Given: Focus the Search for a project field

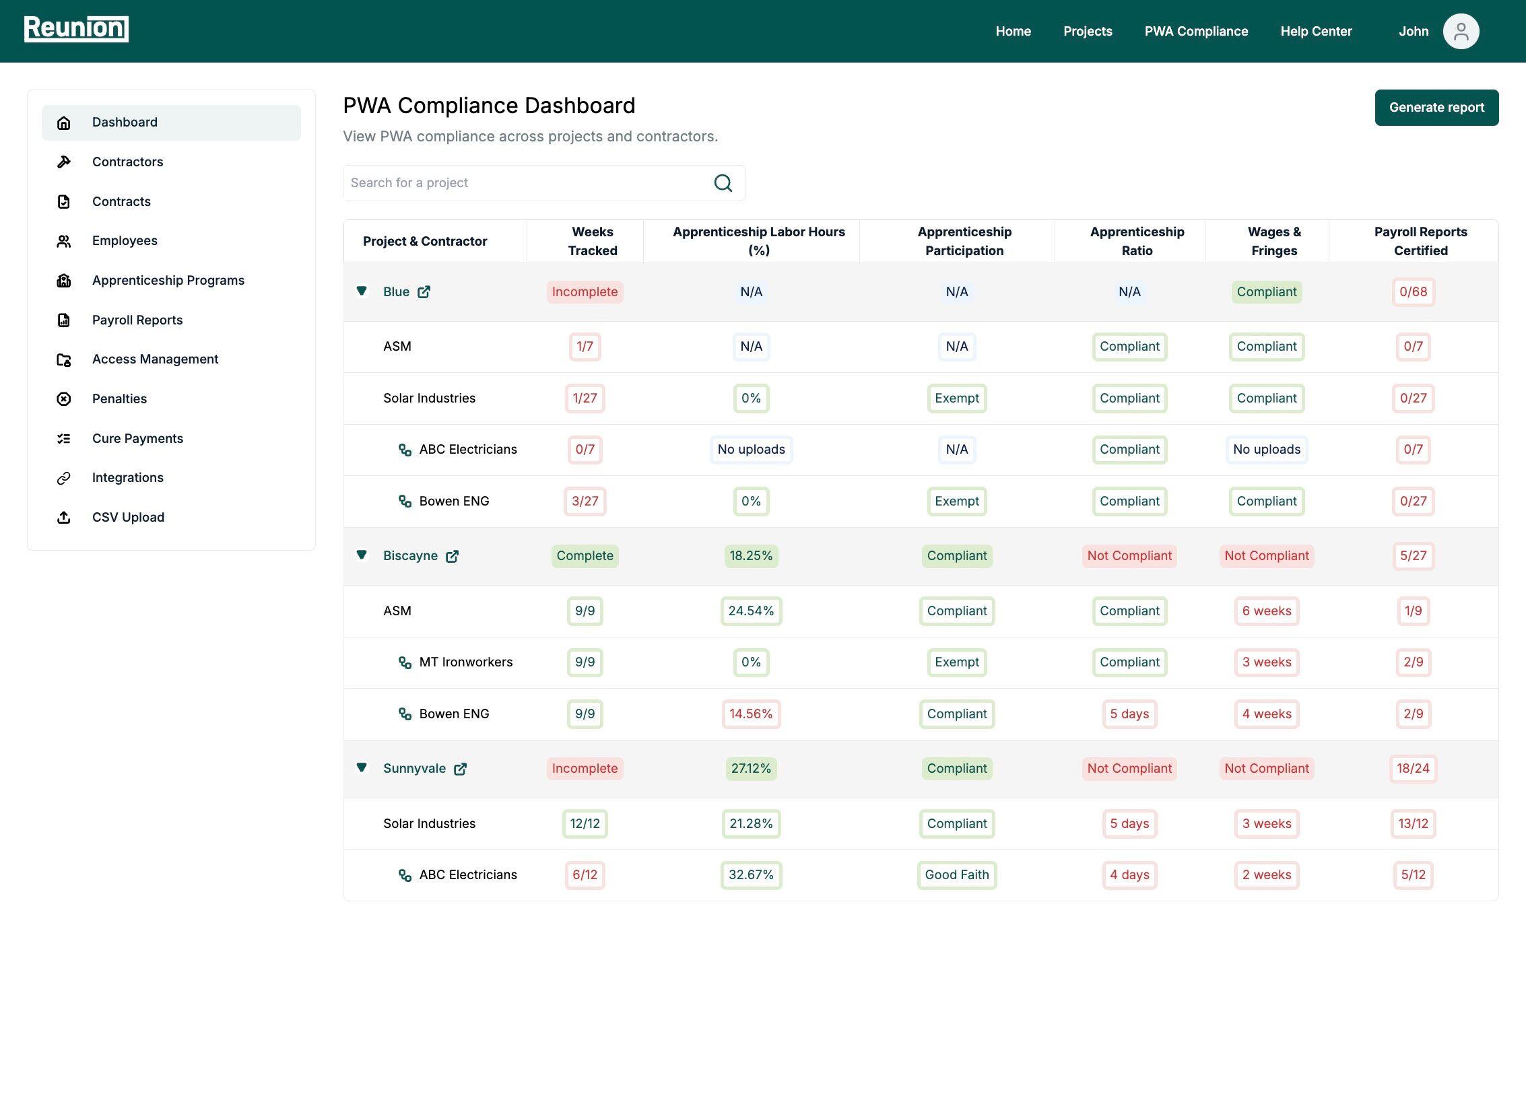Looking at the screenshot, I should (525, 183).
